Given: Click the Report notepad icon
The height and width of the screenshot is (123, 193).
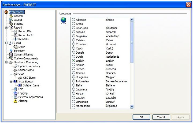Looking at the screenshot, I should (x=11, y=27).
